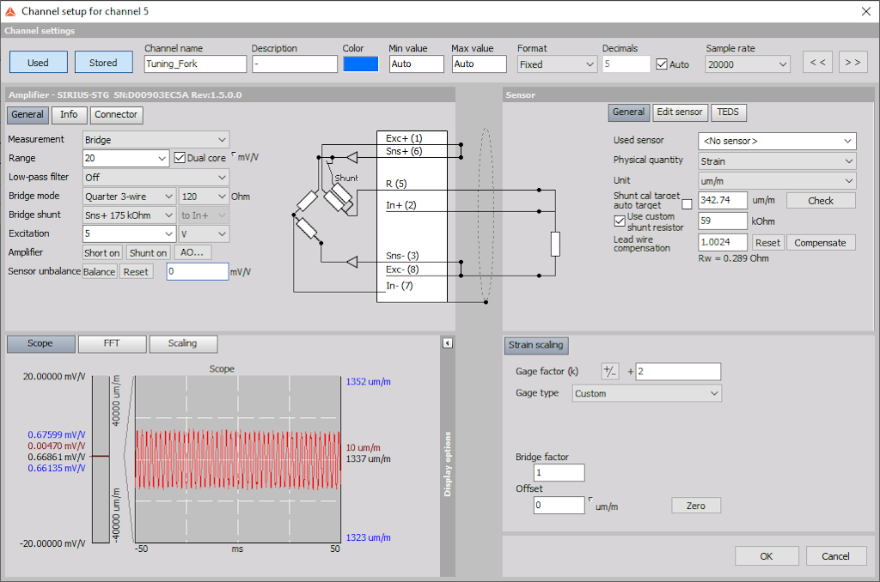
Task: Click the Compensate button
Action: point(820,243)
